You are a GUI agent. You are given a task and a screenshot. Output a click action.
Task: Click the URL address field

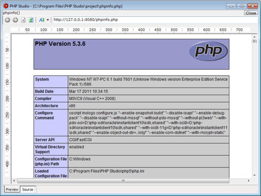click(x=155, y=20)
